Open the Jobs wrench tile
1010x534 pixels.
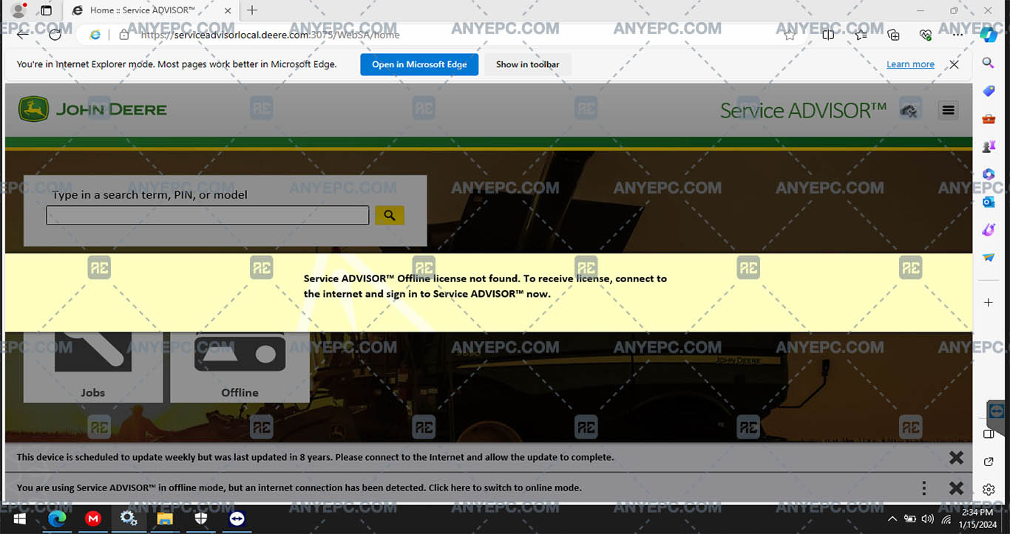click(x=93, y=367)
